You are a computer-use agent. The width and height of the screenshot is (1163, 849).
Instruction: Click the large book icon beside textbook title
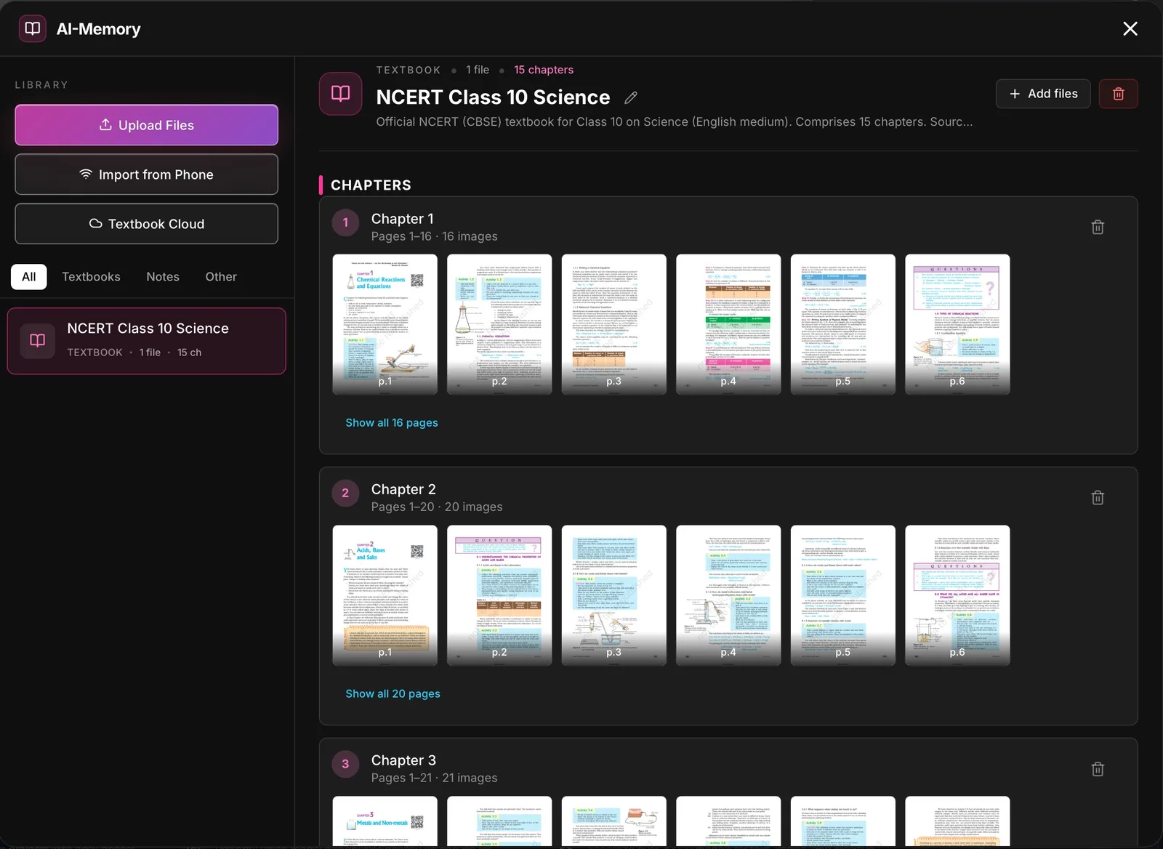(x=341, y=94)
